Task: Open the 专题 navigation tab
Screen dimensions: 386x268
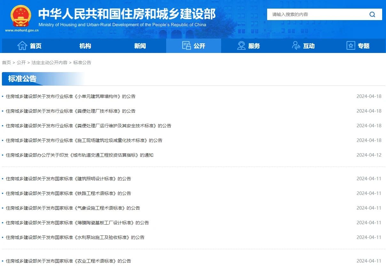Action: coord(358,46)
